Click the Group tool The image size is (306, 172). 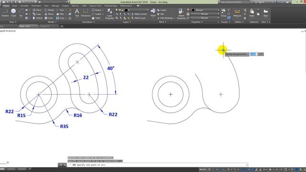223,13
